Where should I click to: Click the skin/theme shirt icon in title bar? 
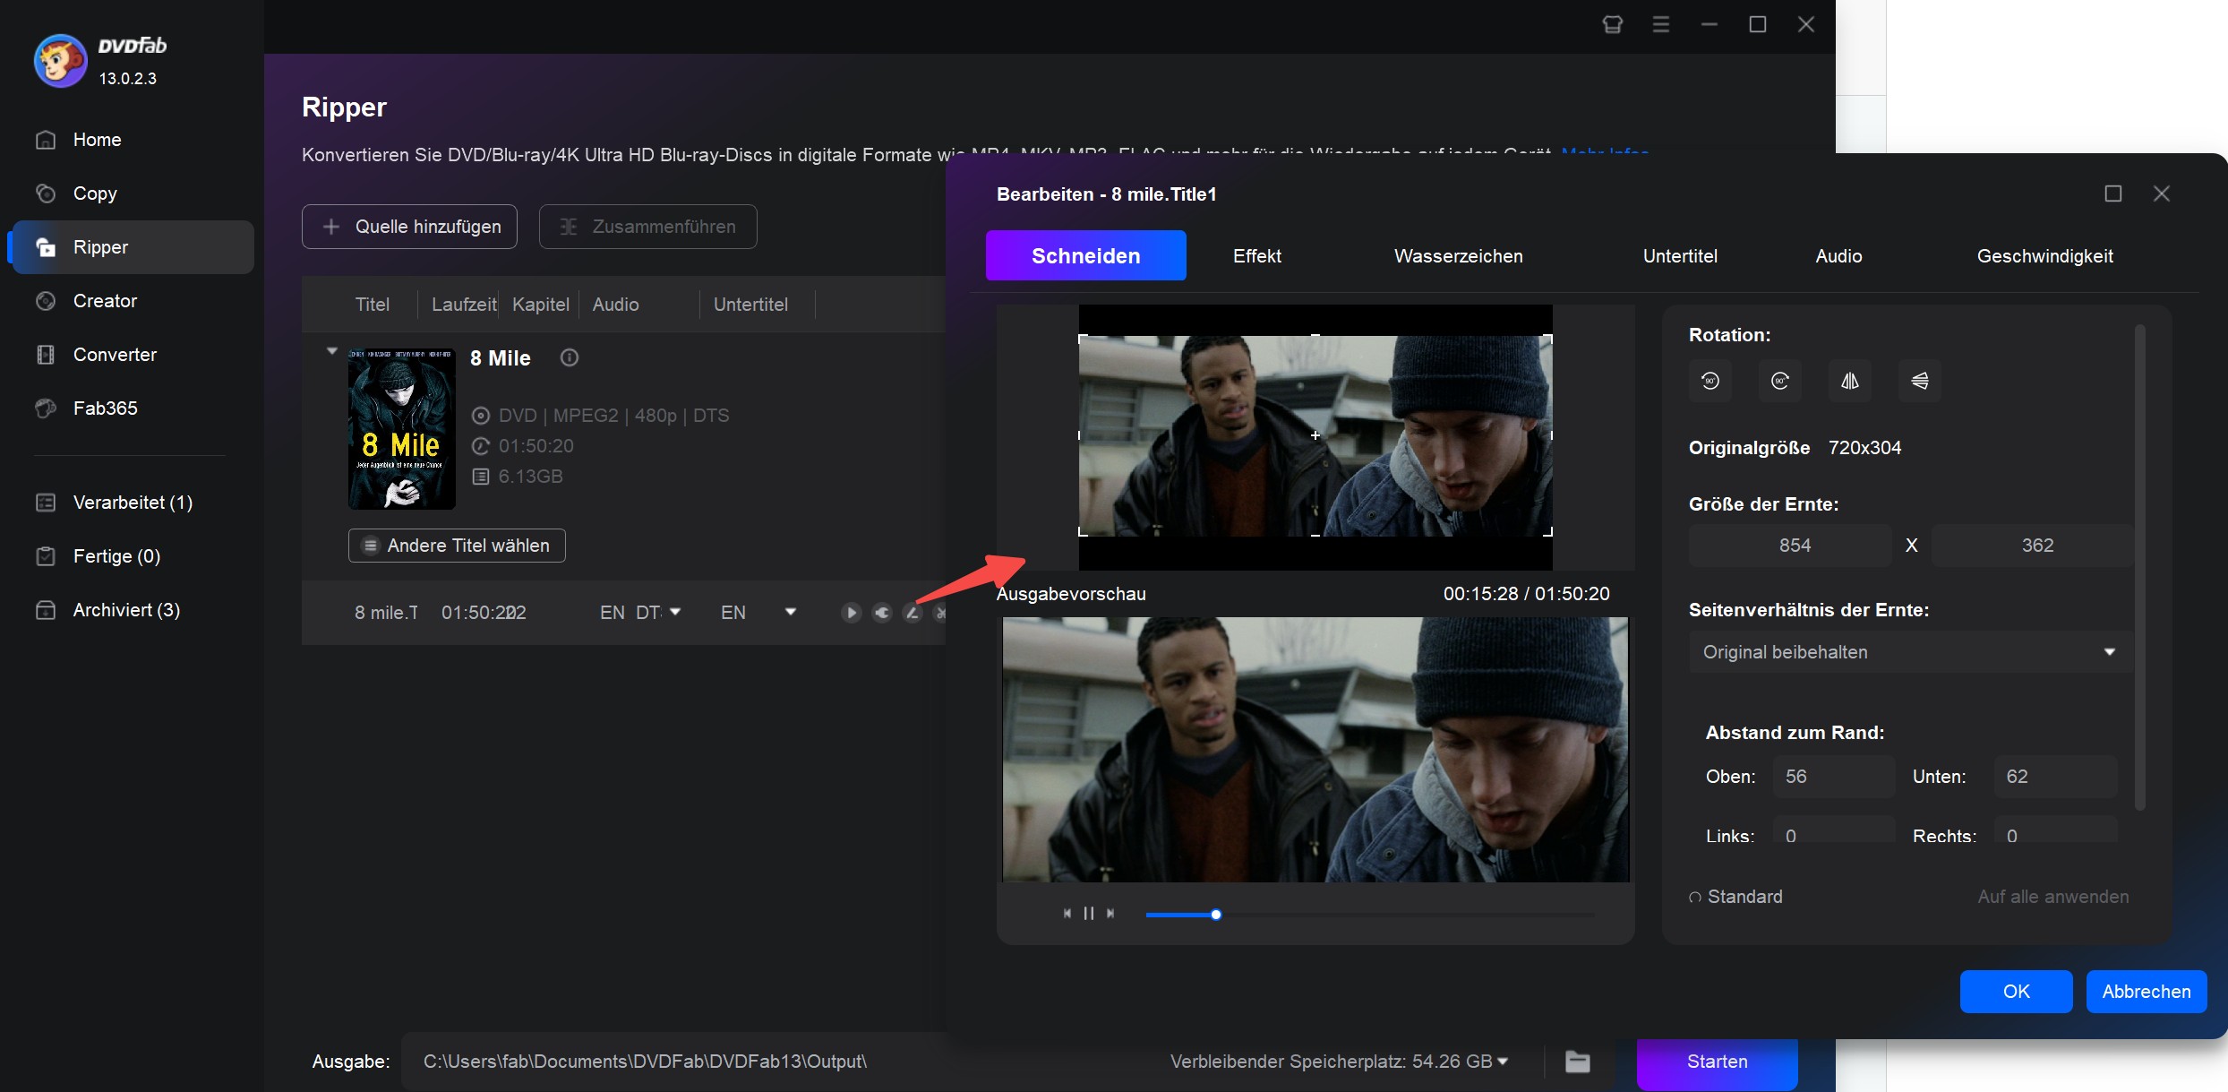point(1613,24)
